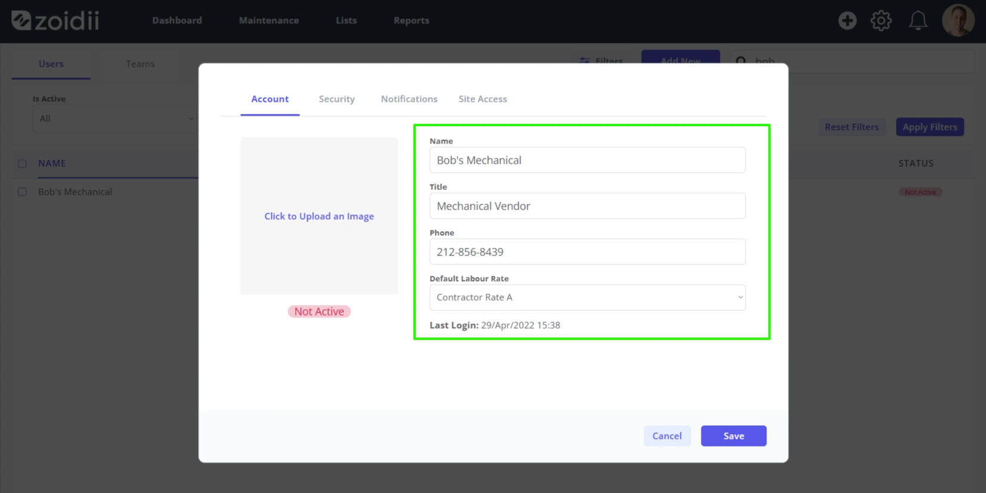Open the Dashboard menu
Screen dimensions: 986x493
click(x=177, y=20)
